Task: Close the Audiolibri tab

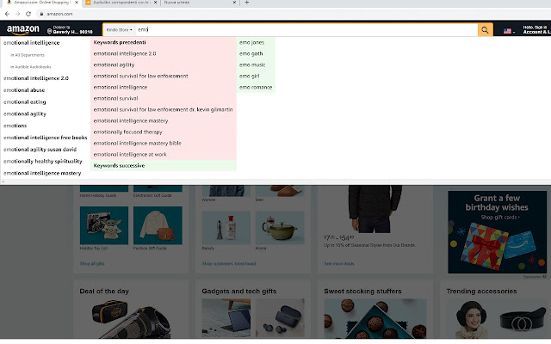Action: [x=155, y=2]
